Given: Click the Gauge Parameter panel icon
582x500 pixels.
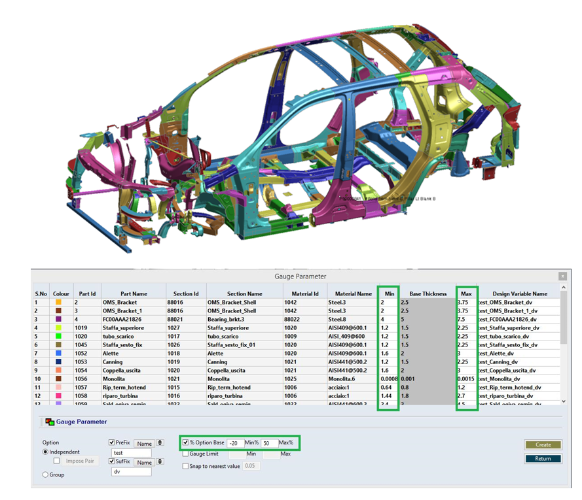Looking at the screenshot, I should 49,422.
